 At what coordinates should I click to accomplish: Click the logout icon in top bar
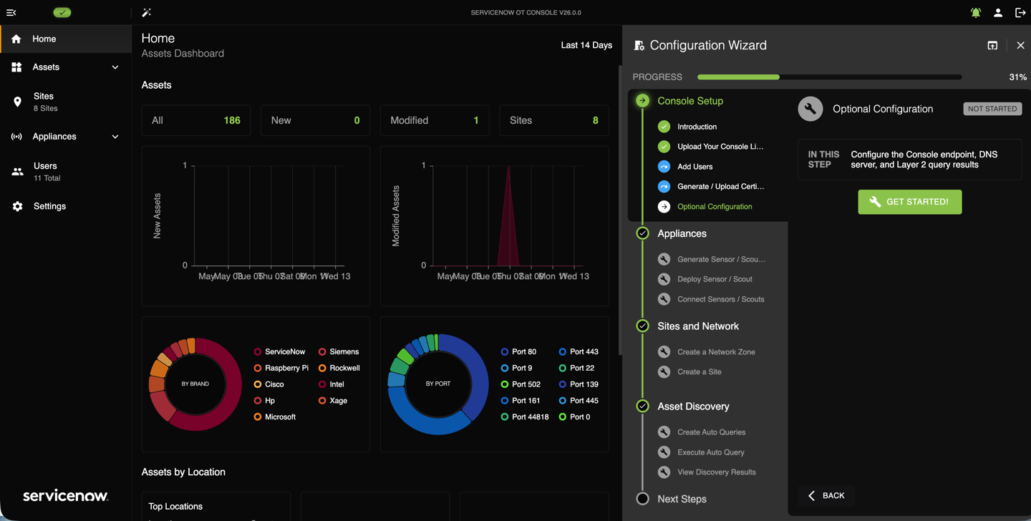[1020, 13]
